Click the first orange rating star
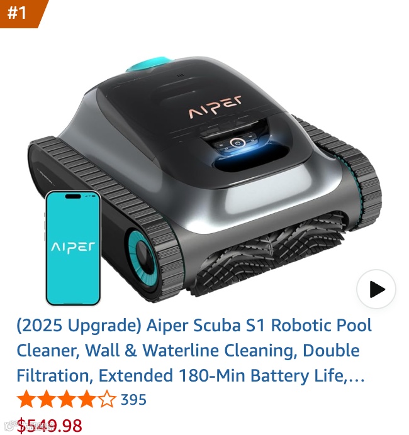409x435 pixels. [26, 399]
